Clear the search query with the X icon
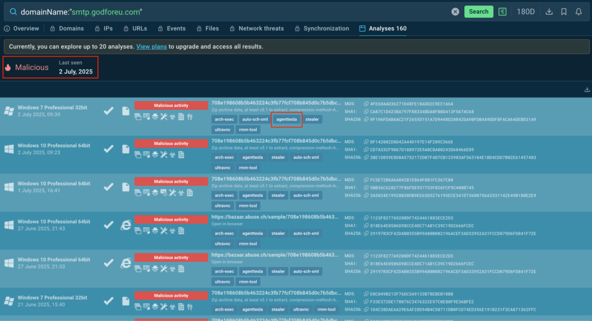The width and height of the screenshot is (592, 321). [x=455, y=12]
